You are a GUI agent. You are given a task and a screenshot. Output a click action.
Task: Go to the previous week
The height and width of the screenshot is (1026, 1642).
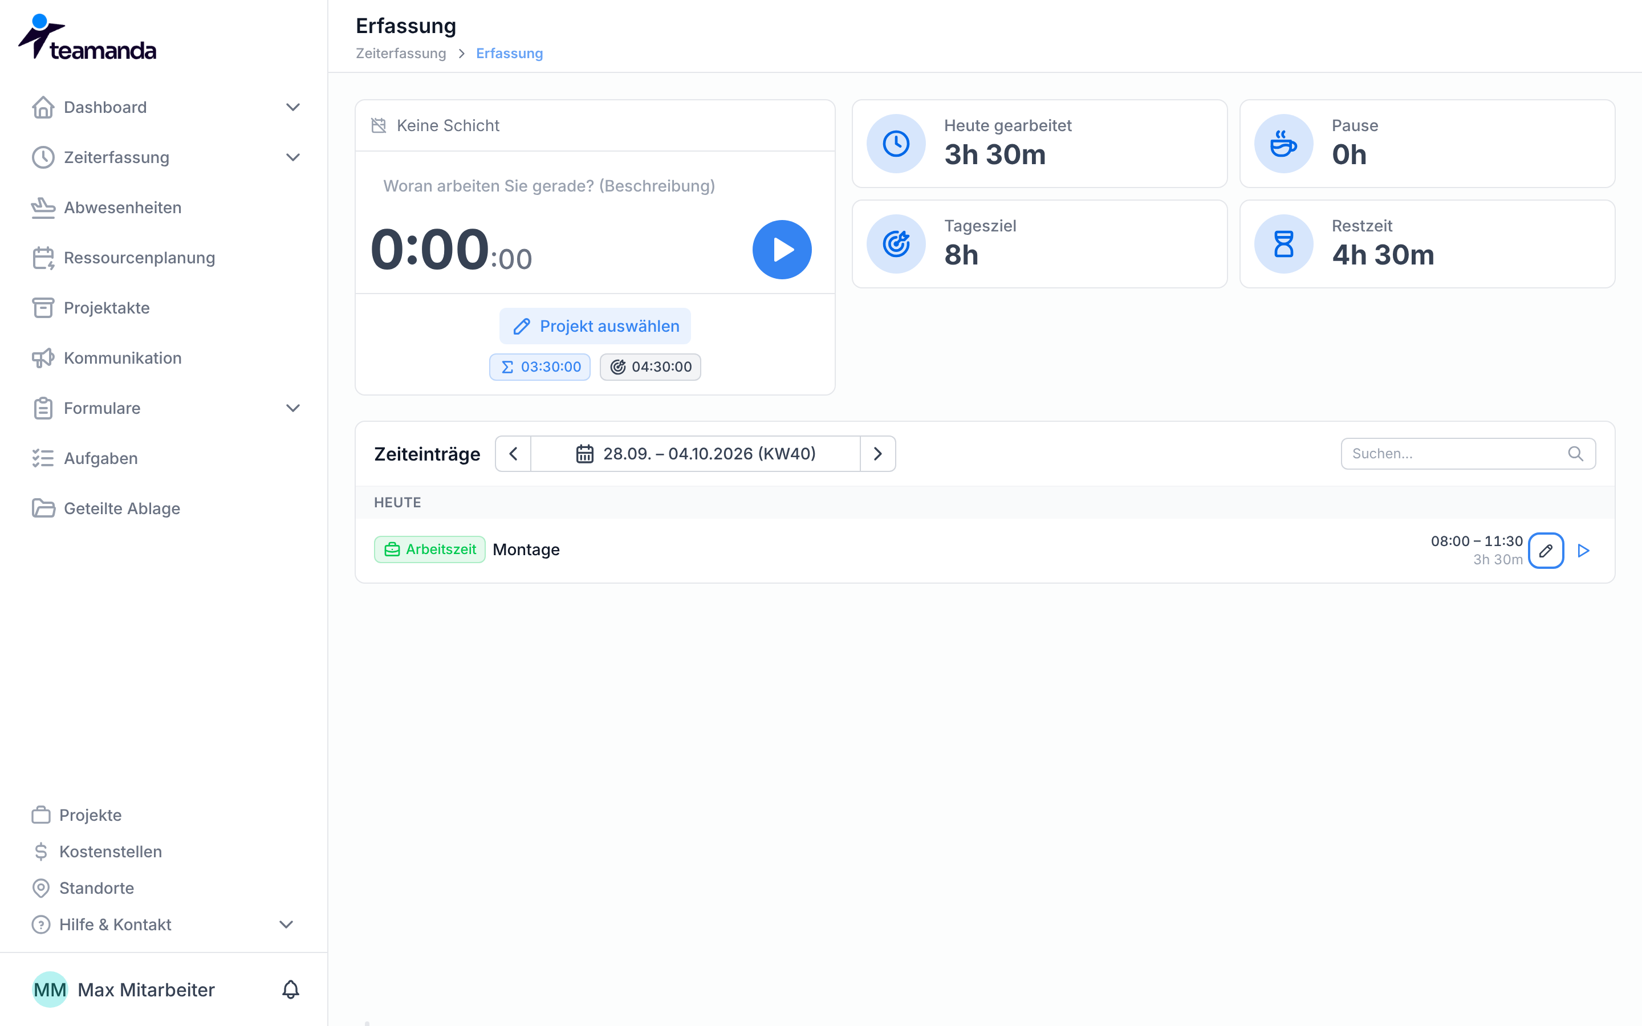[514, 453]
